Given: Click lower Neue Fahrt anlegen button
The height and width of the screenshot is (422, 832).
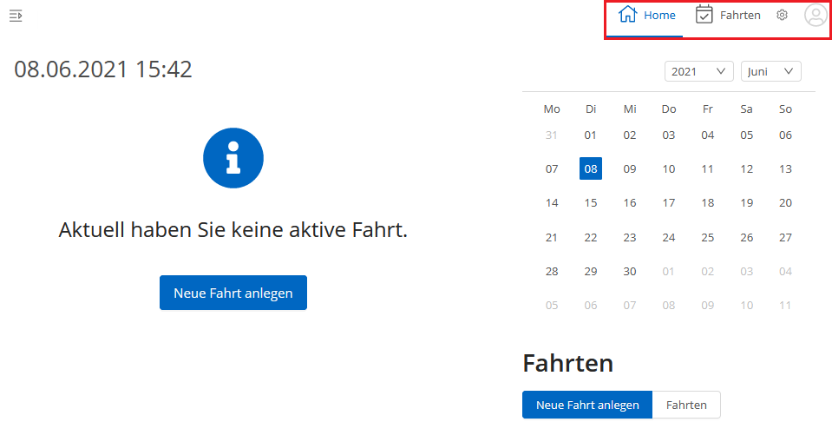Looking at the screenshot, I should pos(586,405).
